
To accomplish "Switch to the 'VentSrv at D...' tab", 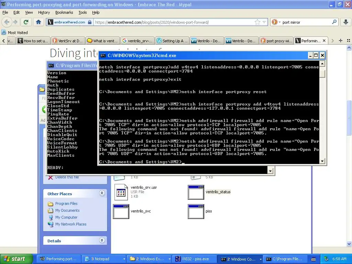I will (68, 41).
